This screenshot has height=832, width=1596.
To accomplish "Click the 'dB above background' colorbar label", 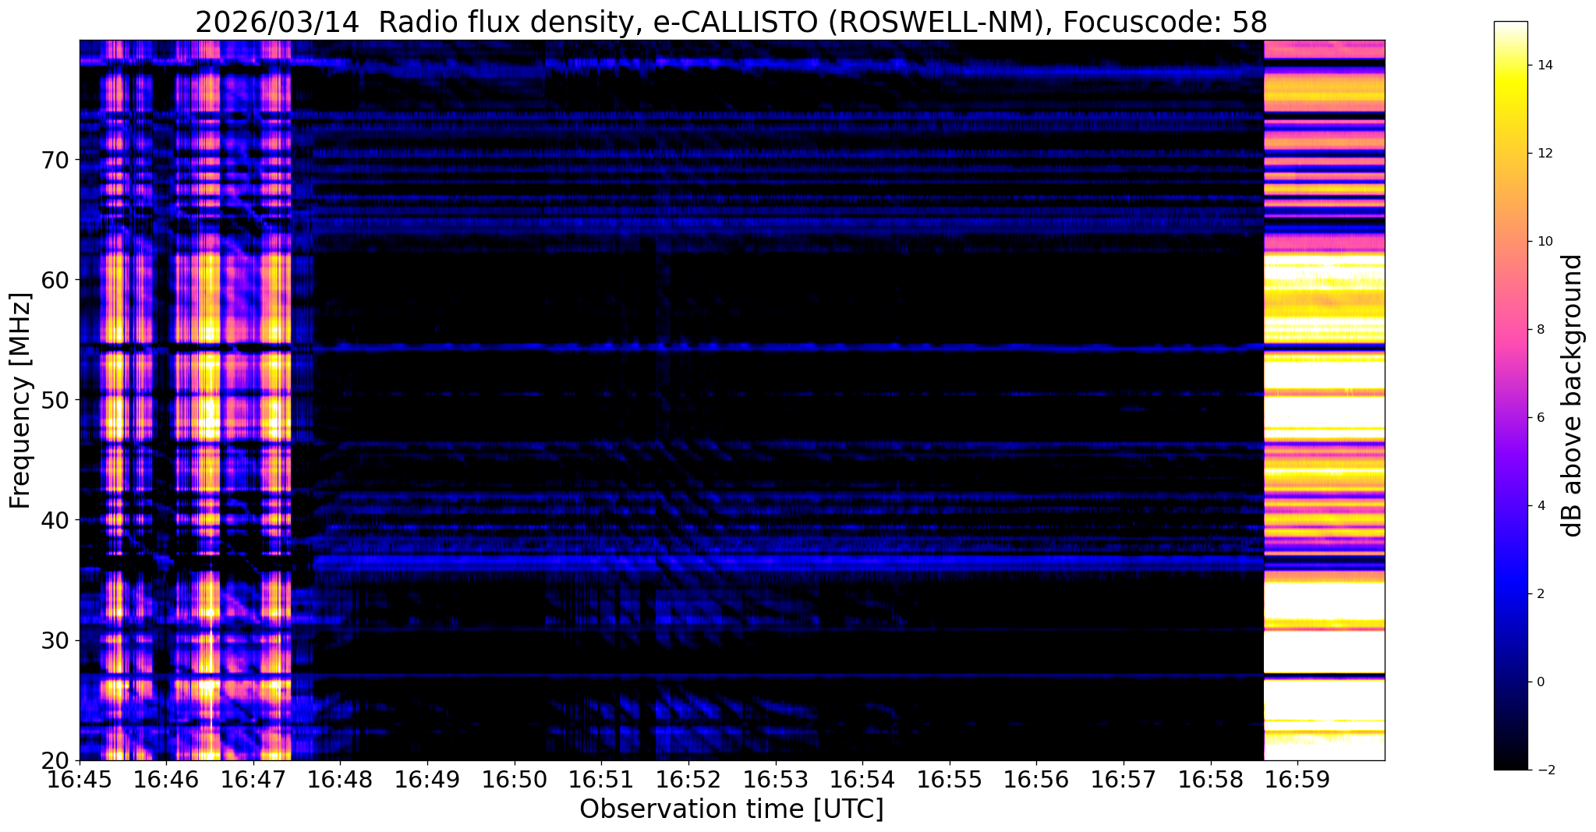I will (x=1573, y=395).
